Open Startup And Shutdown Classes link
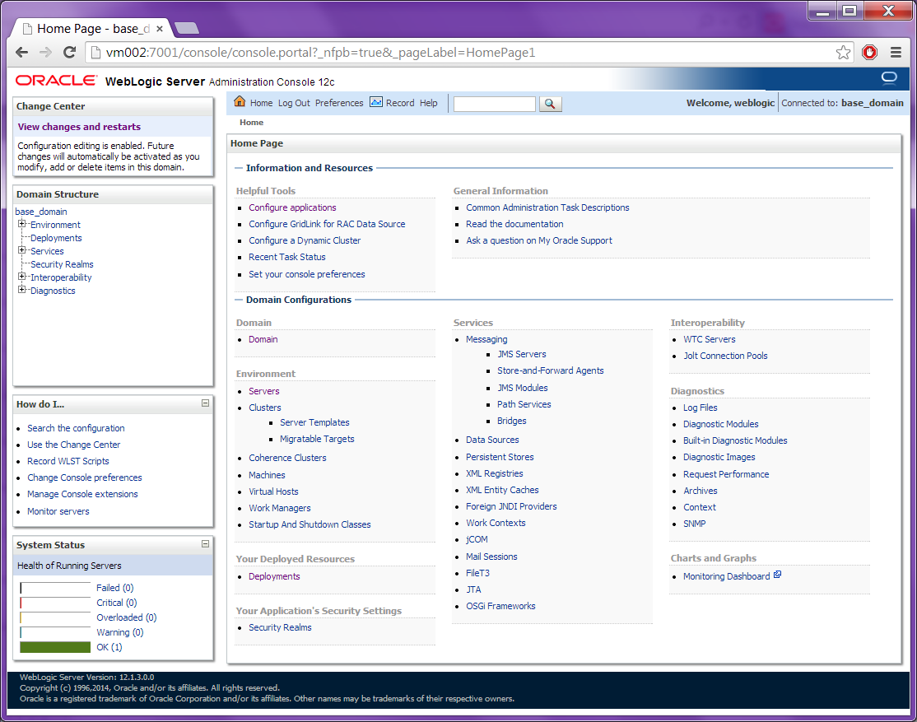The width and height of the screenshot is (917, 722). click(310, 524)
